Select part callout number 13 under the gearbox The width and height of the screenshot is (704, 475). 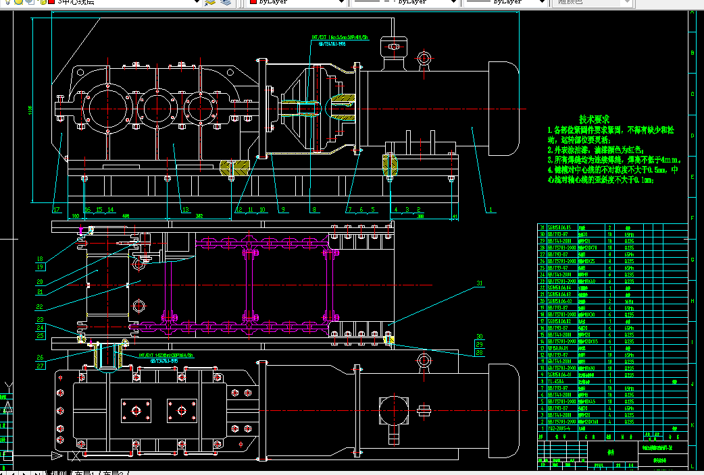coord(186,209)
